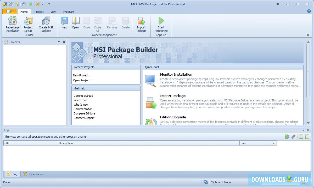Click the welcome page vertical scrollbar up arrow
This screenshot has width=314, height=188.
tap(309, 42)
